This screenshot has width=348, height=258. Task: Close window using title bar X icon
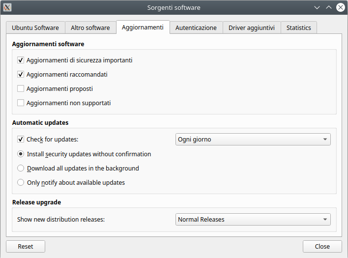click(x=340, y=7)
